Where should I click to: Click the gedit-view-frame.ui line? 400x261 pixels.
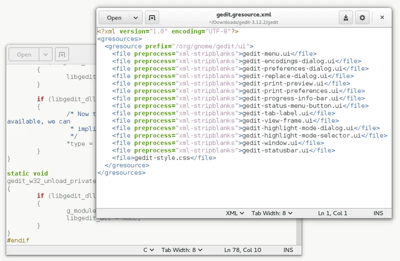click(x=225, y=120)
